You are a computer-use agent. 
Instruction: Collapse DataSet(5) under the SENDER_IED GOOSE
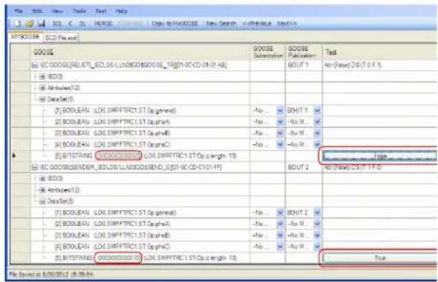tap(42, 201)
